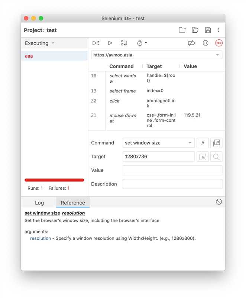Click the Target field with 1280x736
246x298 pixels.
[159, 157]
